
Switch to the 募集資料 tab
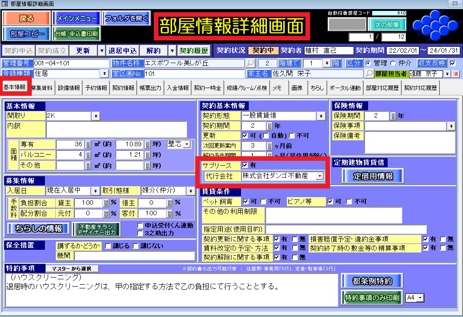(42, 88)
